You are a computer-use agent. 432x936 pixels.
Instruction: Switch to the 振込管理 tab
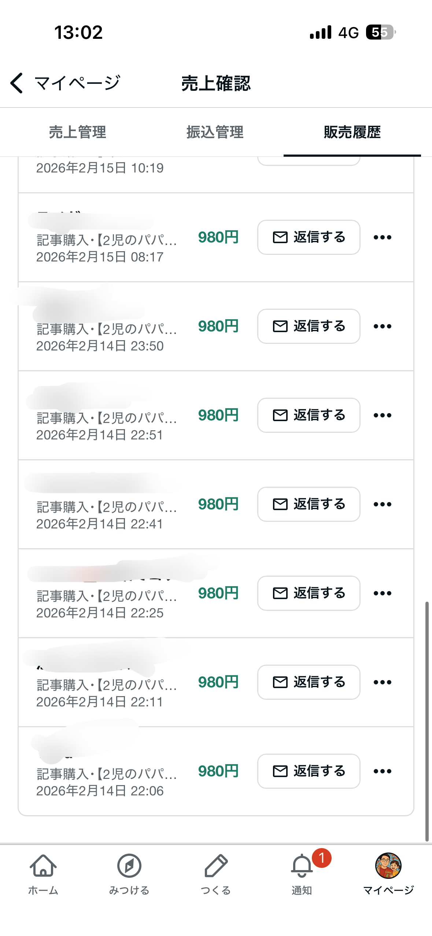point(215,132)
